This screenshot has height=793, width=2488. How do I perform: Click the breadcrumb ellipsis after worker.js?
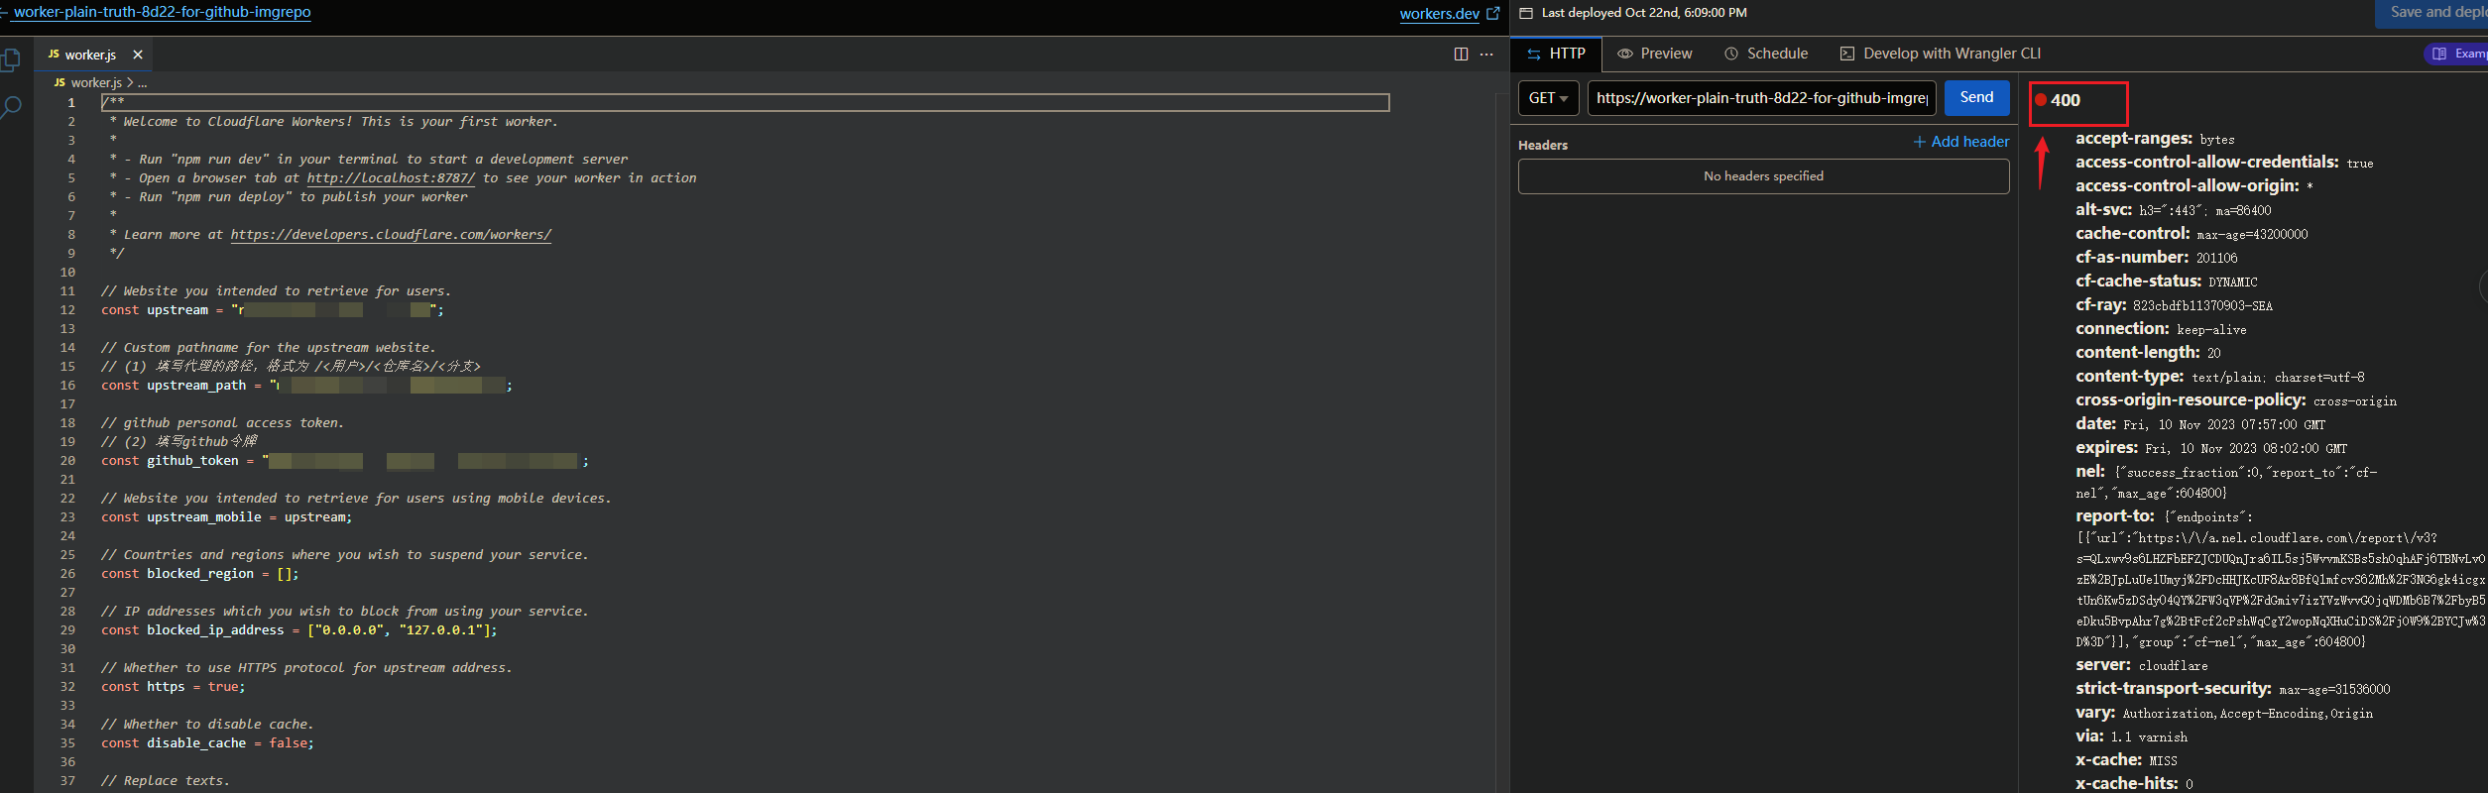coord(143,83)
